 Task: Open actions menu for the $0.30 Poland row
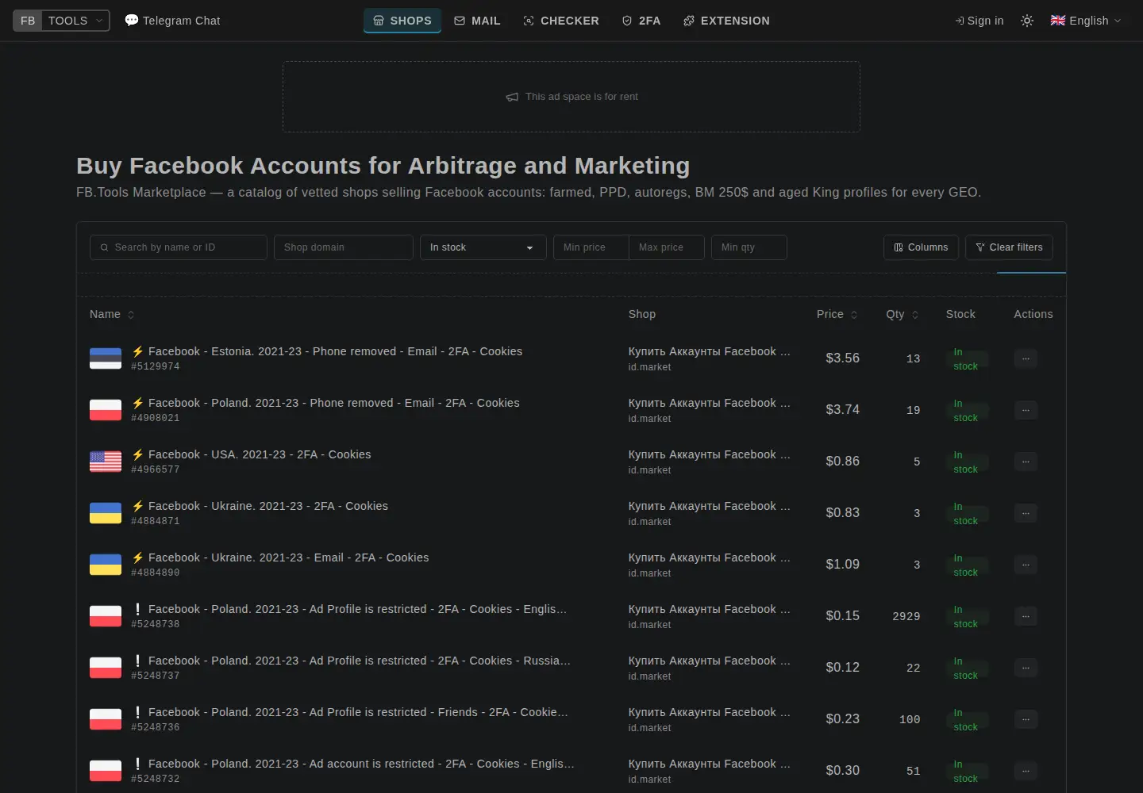1026,771
